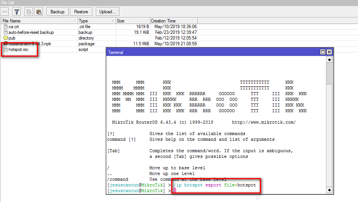
Task: Open the filter funnel tool
Action: 17,12
